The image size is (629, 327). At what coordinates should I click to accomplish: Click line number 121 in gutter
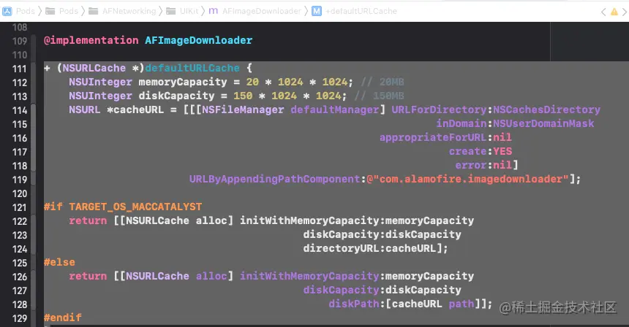(x=19, y=207)
